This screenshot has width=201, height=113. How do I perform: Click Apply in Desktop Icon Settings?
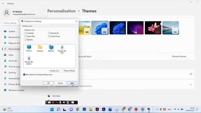tap(72, 83)
